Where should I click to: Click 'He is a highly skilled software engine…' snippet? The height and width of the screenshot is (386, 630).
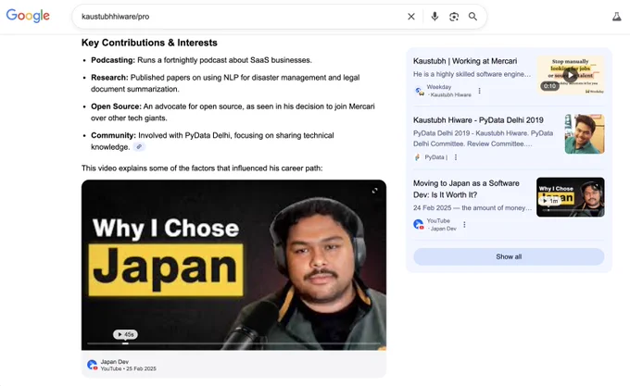(x=472, y=74)
